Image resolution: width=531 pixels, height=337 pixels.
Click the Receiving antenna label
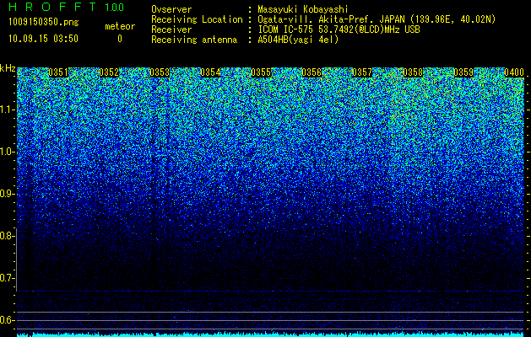[194, 40]
